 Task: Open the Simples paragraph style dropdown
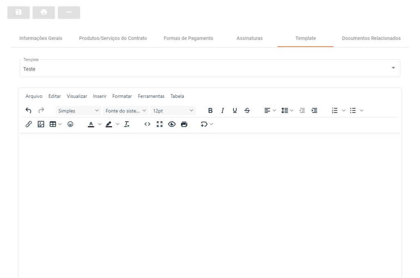(x=78, y=110)
